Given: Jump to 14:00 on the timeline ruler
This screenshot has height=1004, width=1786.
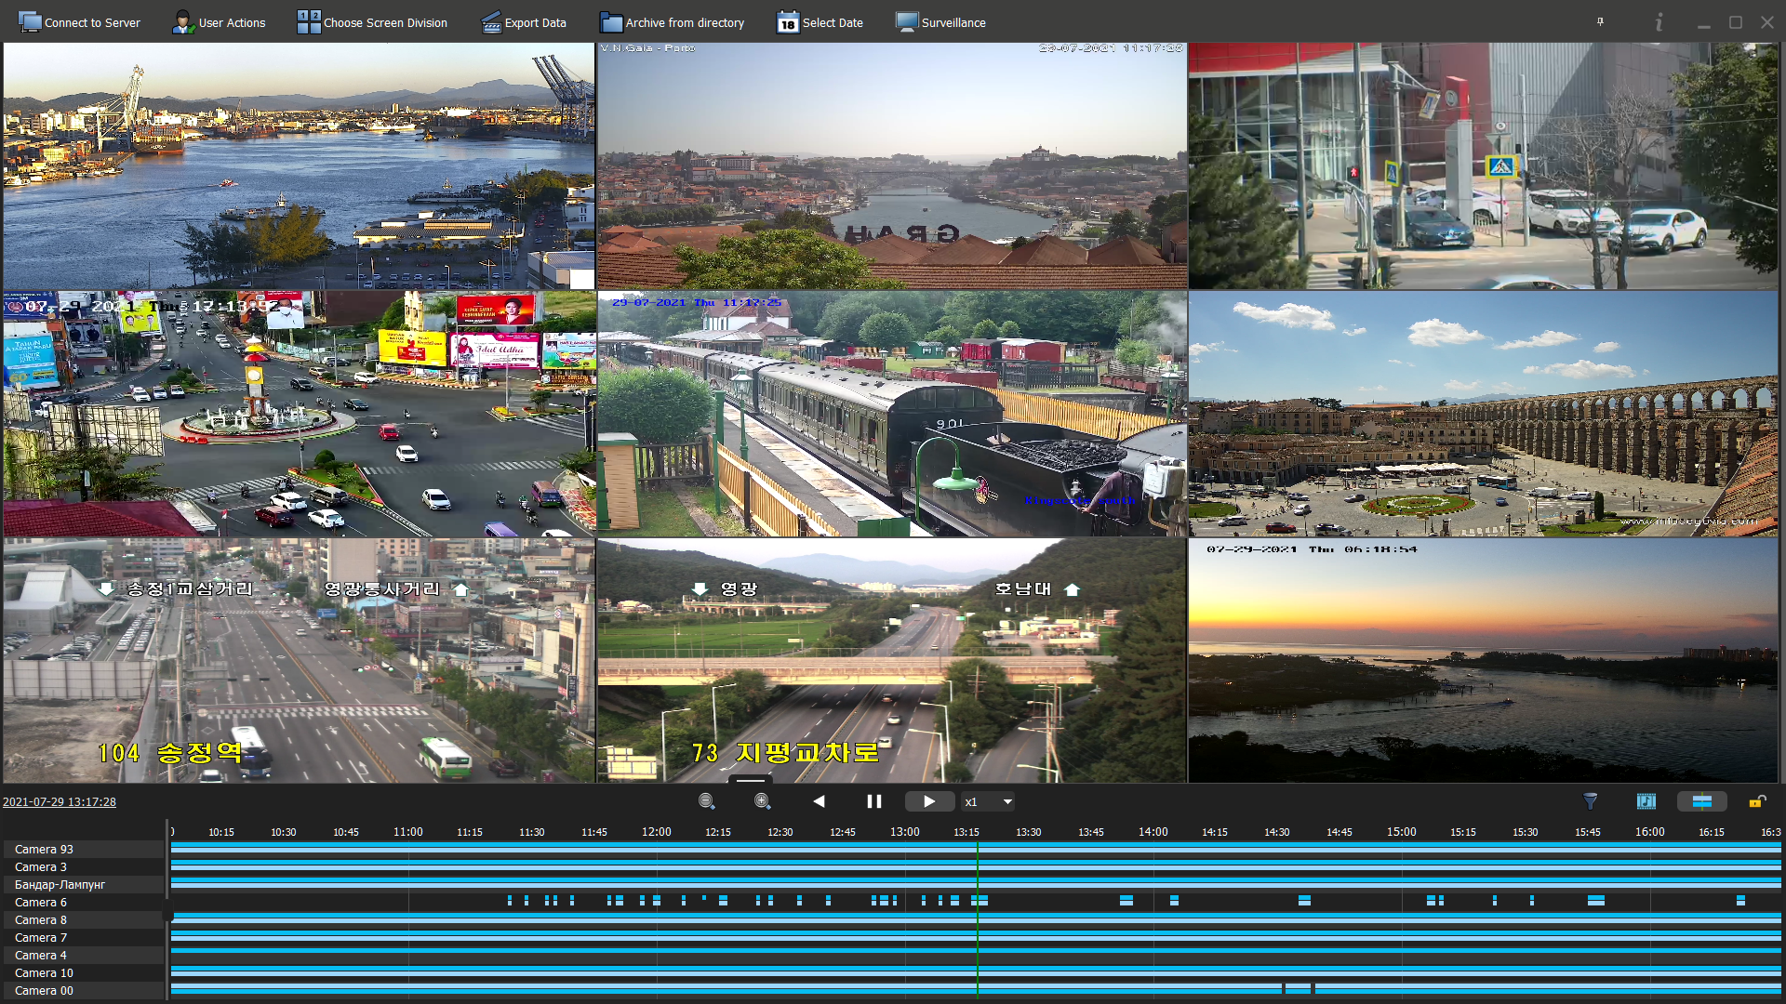Looking at the screenshot, I should (x=1153, y=832).
